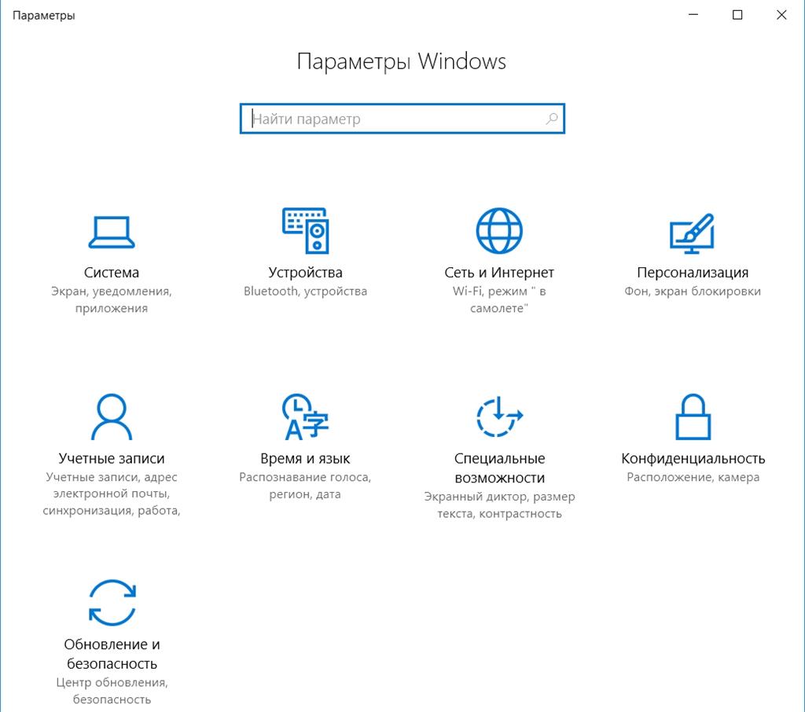Click the "Сеть и Интернет" tile title

(499, 272)
